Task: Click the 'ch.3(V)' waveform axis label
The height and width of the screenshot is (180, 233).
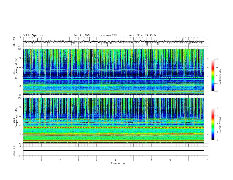Action: pyautogui.click(x=14, y=151)
